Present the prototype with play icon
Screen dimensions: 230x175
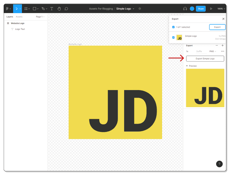coord(211,9)
